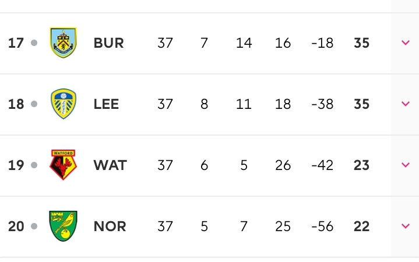Click position number 18
419x262 pixels.
pos(16,104)
